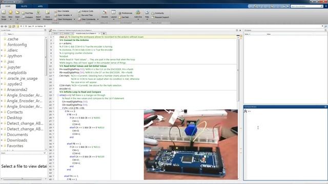Switch to the APPS ribbon tab

(40, 6)
